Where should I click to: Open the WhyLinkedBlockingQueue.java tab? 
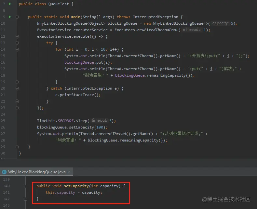pyautogui.click(x=37, y=172)
